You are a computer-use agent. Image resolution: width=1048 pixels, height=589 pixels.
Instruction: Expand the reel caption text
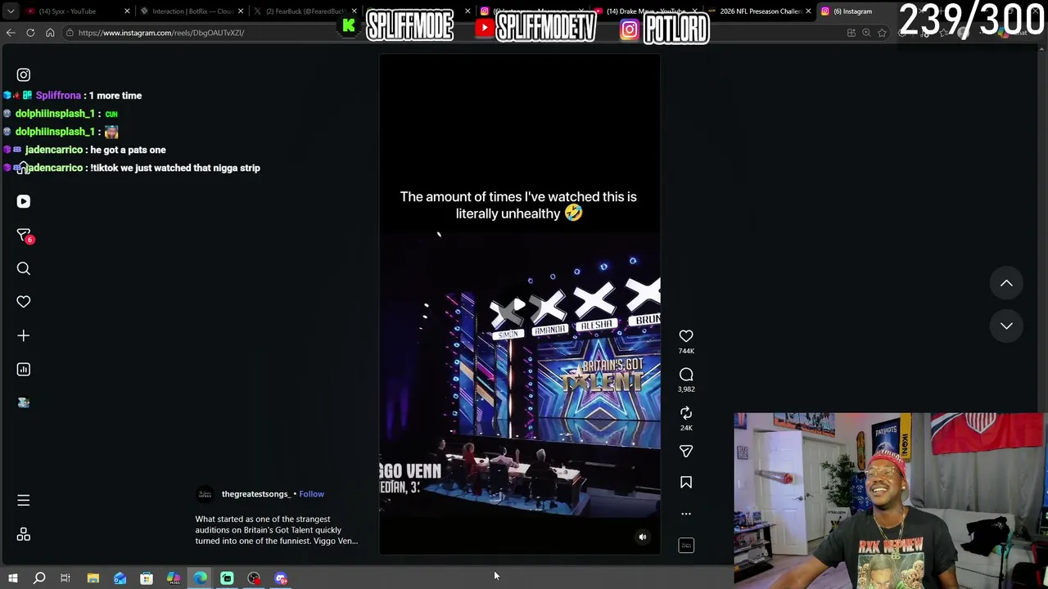tap(276, 530)
